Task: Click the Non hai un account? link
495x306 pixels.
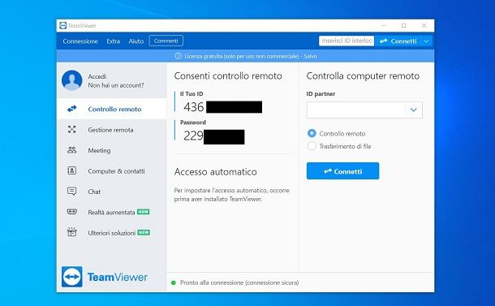Action: (x=116, y=85)
